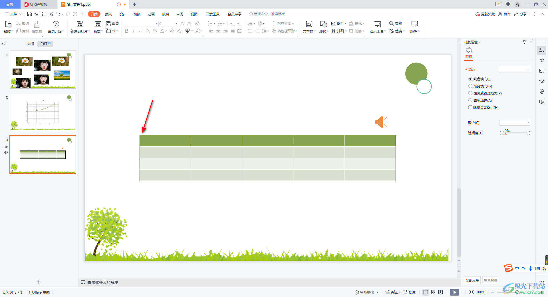Viewport: 548px width, 297px height.
Task: Open the Color dropdown in fill panel
Action: (x=515, y=123)
